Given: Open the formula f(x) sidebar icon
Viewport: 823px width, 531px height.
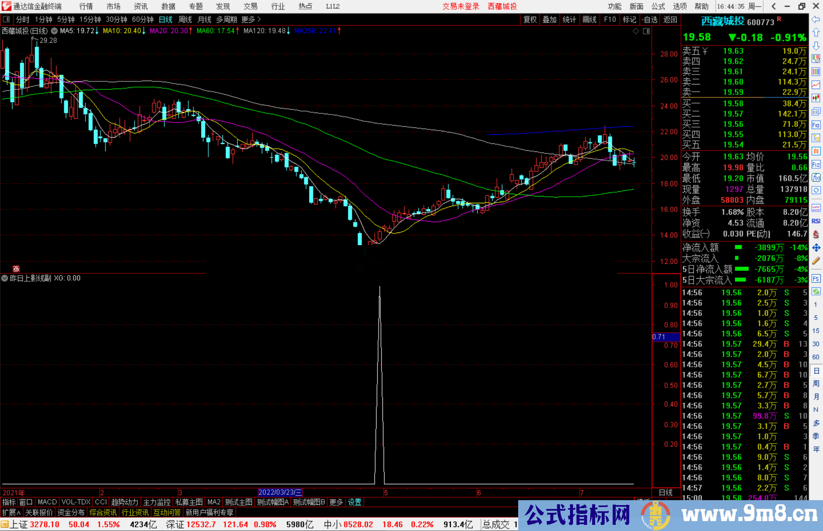Looking at the screenshot, I should 816,177.
